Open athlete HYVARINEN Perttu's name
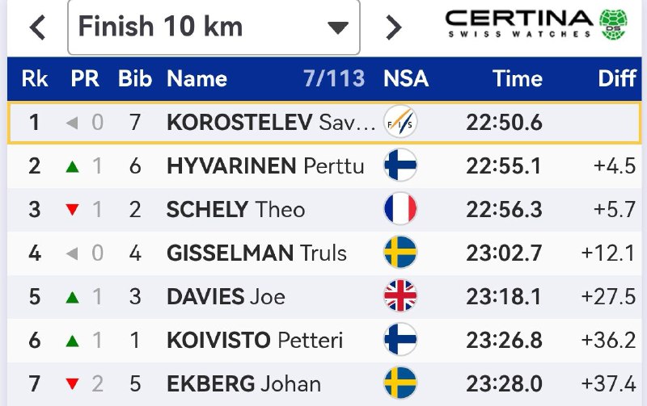The height and width of the screenshot is (406, 647). (265, 166)
